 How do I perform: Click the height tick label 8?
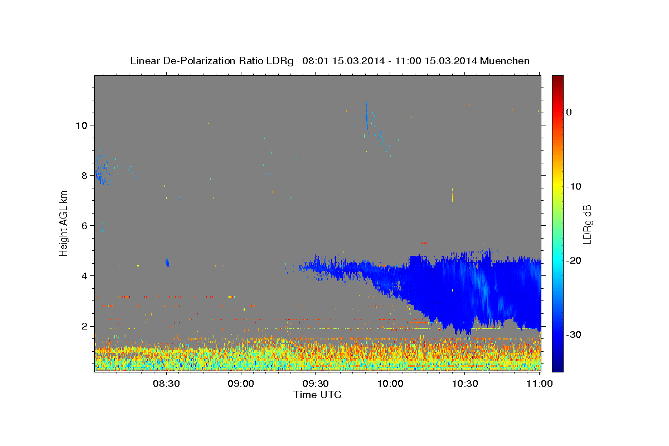(84, 175)
